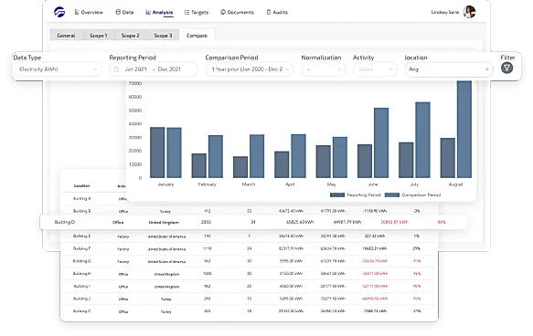This screenshot has width=533, height=336.
Task: Click the tall August comparison bar
Action: click(464, 130)
